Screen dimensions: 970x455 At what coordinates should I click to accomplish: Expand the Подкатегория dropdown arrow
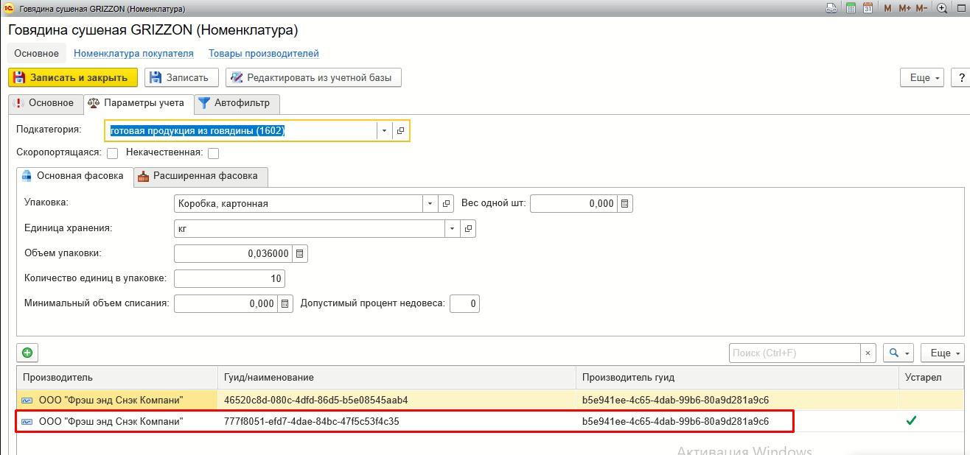coord(384,130)
